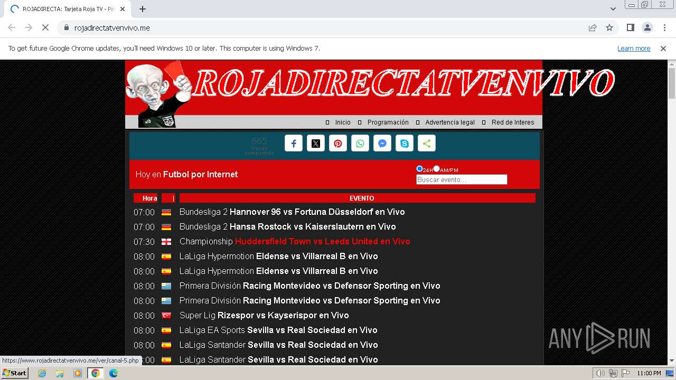676x380 pixels.
Task: Click the German flag beside Hannover 96 row
Action: click(x=166, y=212)
